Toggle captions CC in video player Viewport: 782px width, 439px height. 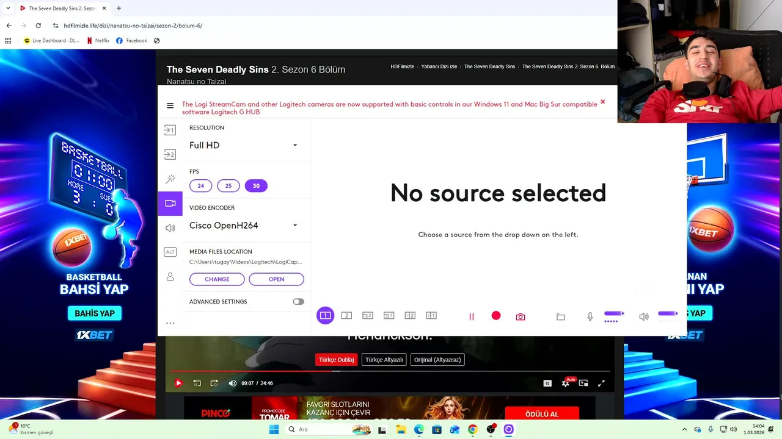click(547, 383)
